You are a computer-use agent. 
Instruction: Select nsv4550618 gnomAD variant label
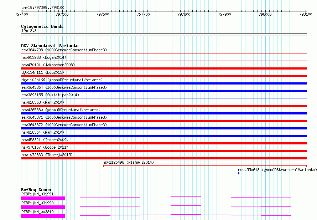(277, 170)
